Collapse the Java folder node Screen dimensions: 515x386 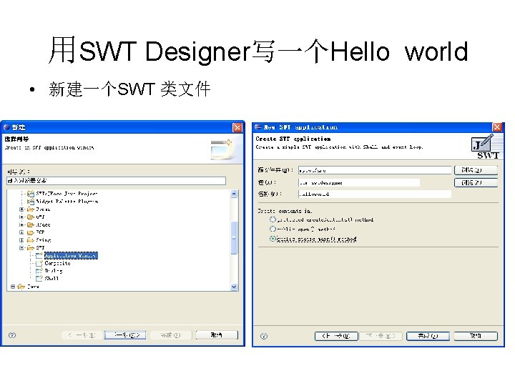(x=12, y=287)
